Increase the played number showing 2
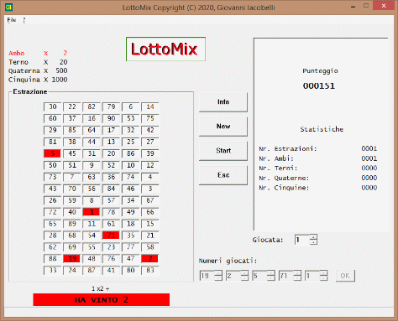The width and height of the screenshot is (398, 321). [244, 273]
